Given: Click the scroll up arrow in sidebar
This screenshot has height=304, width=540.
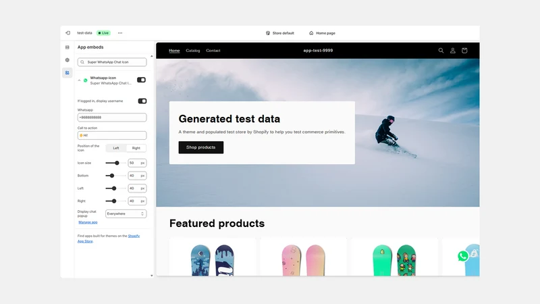Looking at the screenshot, I should (152, 56).
